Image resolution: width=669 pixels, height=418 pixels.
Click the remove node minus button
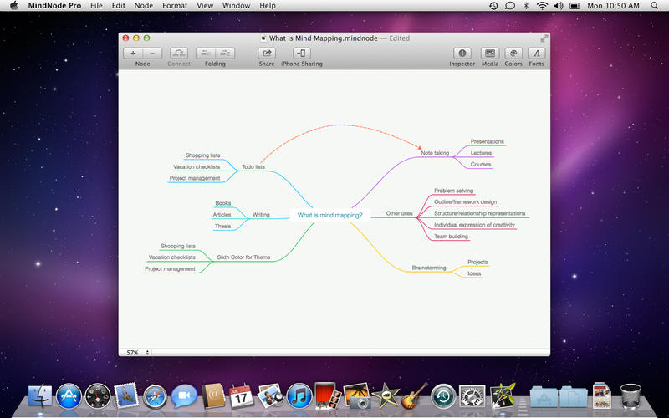(x=151, y=53)
